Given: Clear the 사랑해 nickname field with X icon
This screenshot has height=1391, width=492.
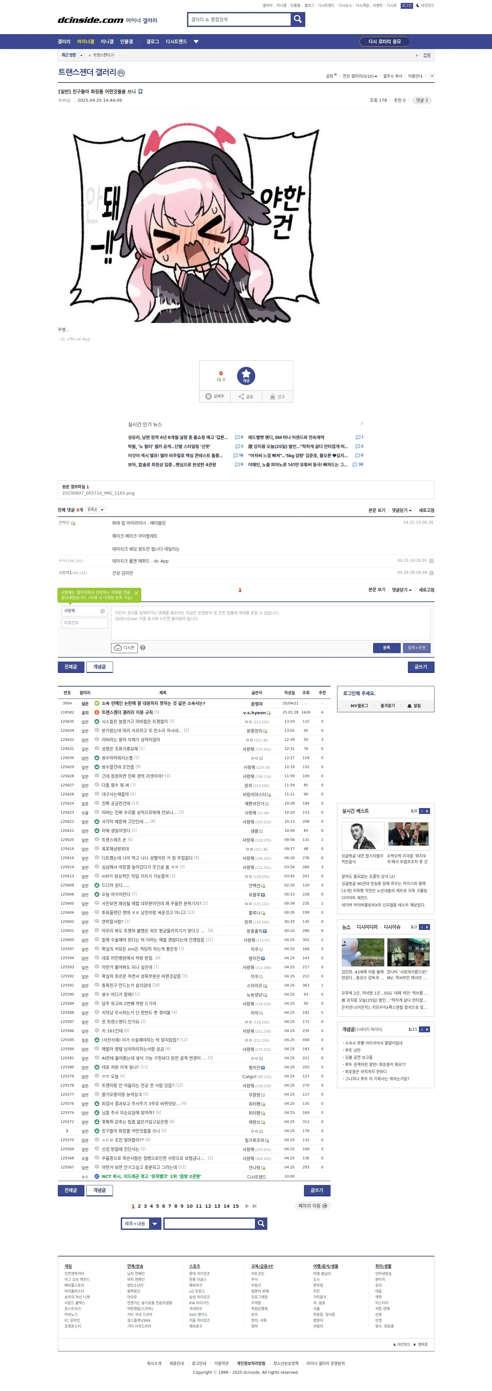Looking at the screenshot, I should coord(103,611).
